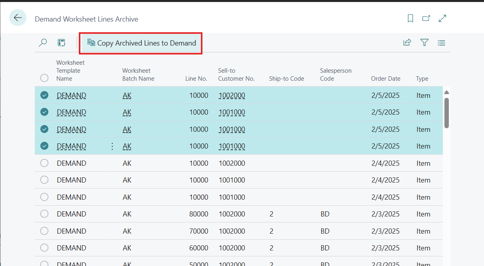Open the share icon in the toolbar

407,42
